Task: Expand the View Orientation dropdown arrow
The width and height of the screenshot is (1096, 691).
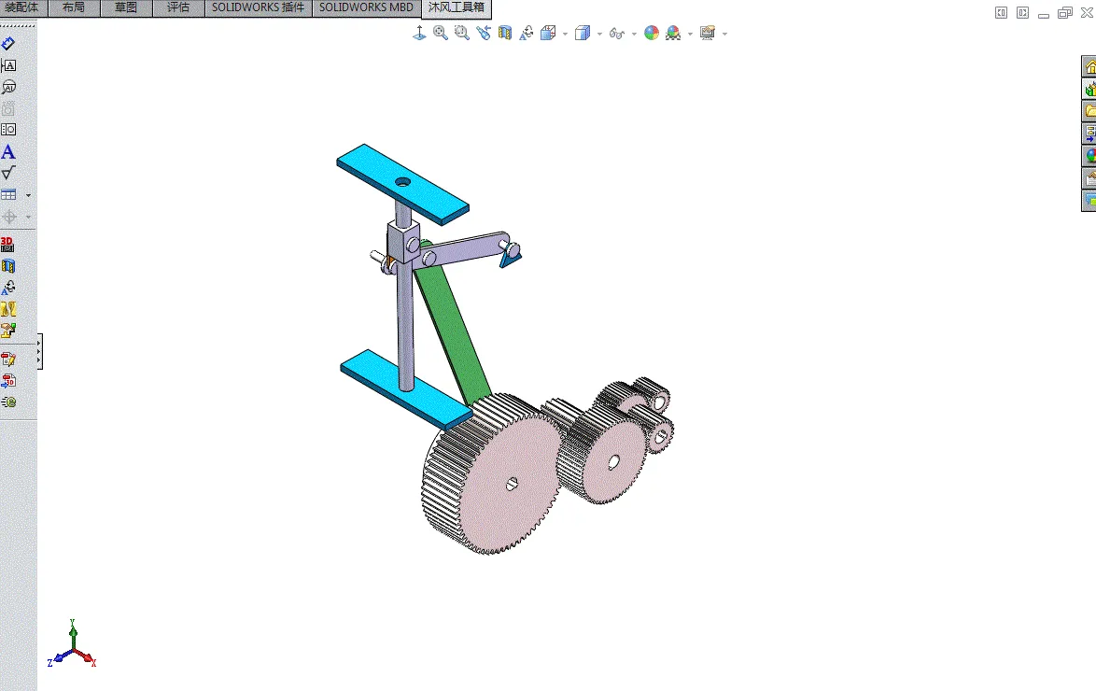Action: [x=565, y=34]
